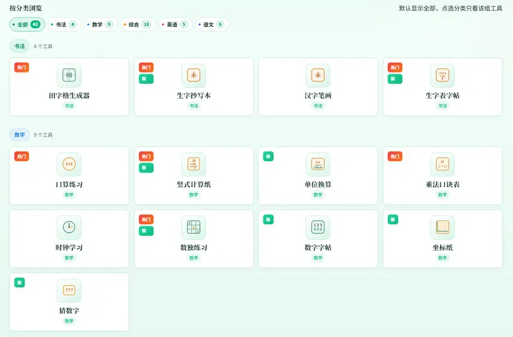Click the 单位换算 title

tap(318, 185)
